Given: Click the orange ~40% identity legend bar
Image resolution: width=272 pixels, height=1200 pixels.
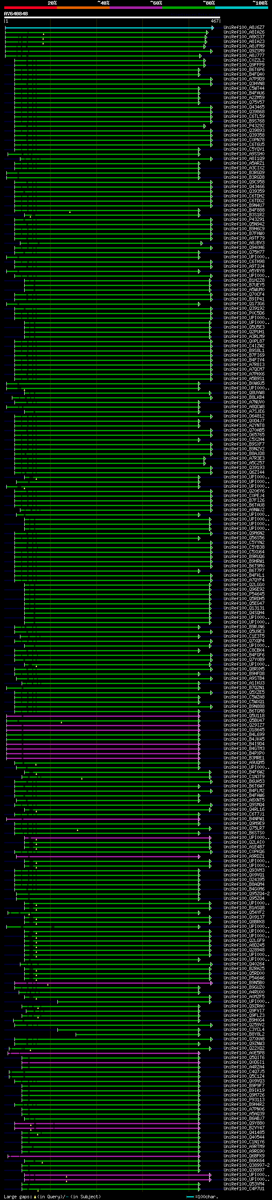Looking at the screenshot, I should point(83,8).
